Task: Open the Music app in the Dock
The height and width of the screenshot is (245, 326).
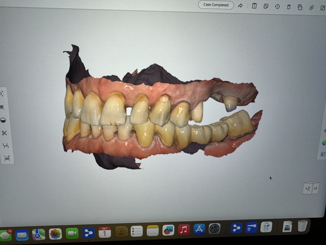Action: (184, 229)
